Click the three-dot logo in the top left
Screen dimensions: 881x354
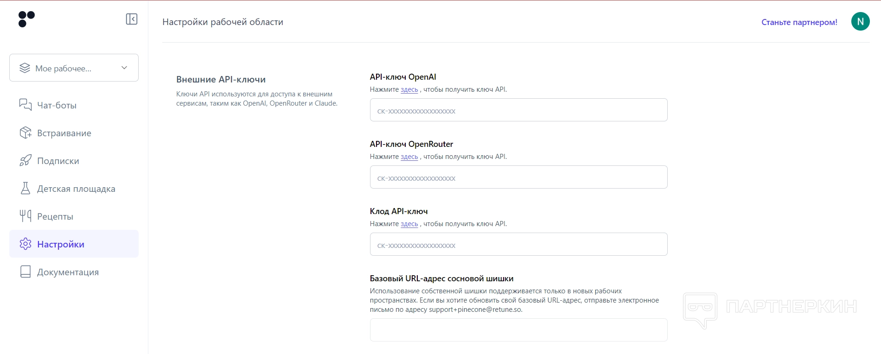point(26,19)
